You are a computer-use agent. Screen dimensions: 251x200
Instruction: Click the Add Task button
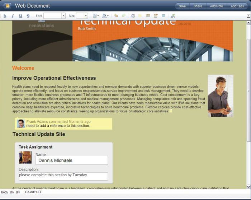coord(237,6)
